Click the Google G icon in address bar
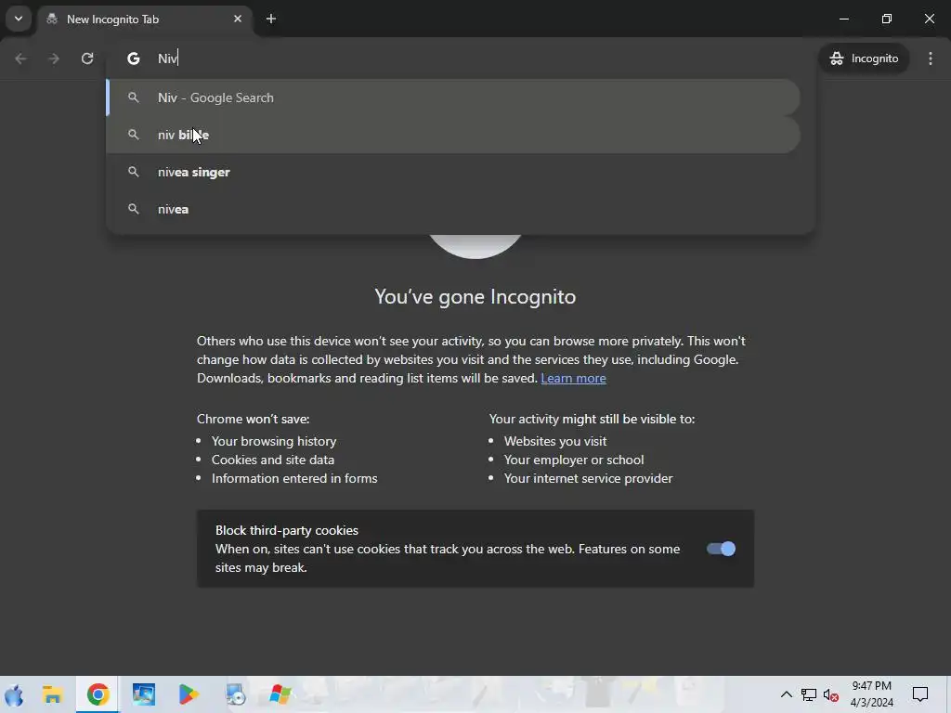 [x=134, y=58]
